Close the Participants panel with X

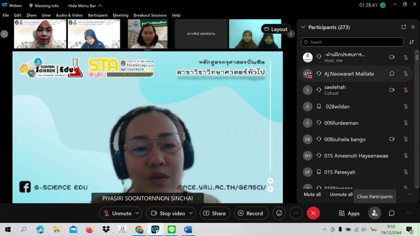coord(413,27)
